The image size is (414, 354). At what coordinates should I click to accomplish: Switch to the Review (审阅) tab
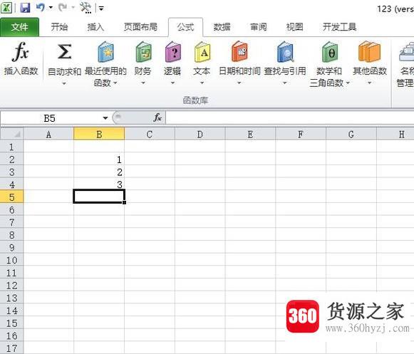click(258, 27)
